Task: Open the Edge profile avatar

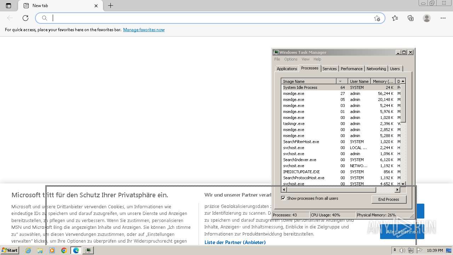Action: point(427,18)
